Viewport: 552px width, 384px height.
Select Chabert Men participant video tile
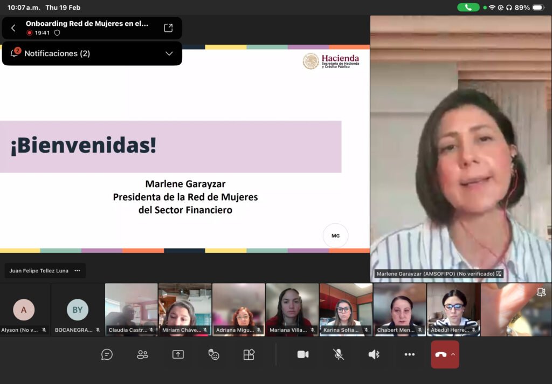[399, 310]
